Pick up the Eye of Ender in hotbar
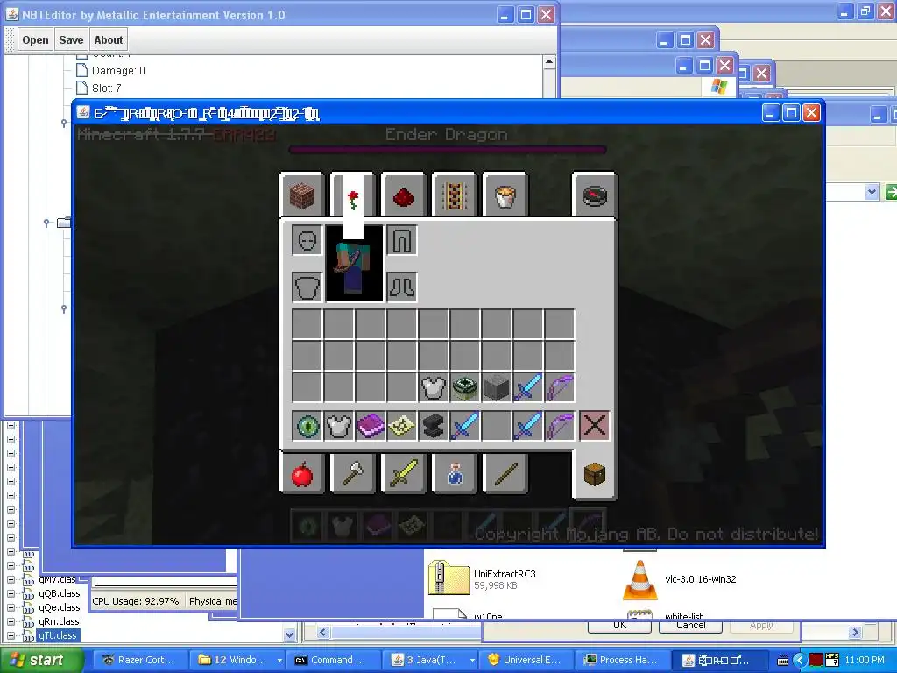Screen dimensions: 897x673 click(307, 426)
